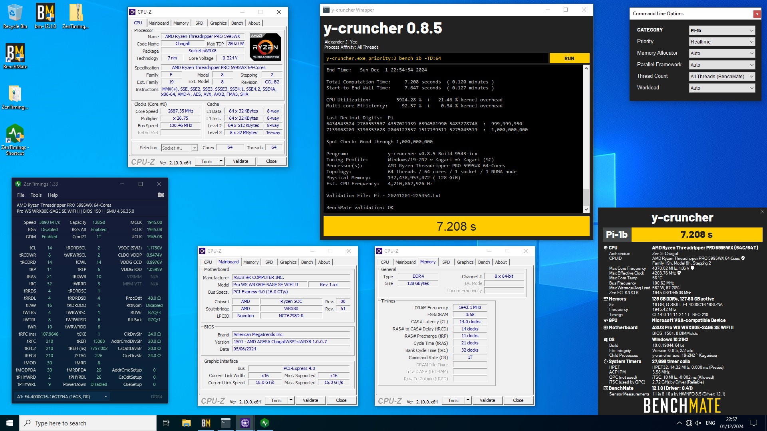Open the Recycle Bin desktop icon
The width and height of the screenshot is (767, 431).
point(15,16)
